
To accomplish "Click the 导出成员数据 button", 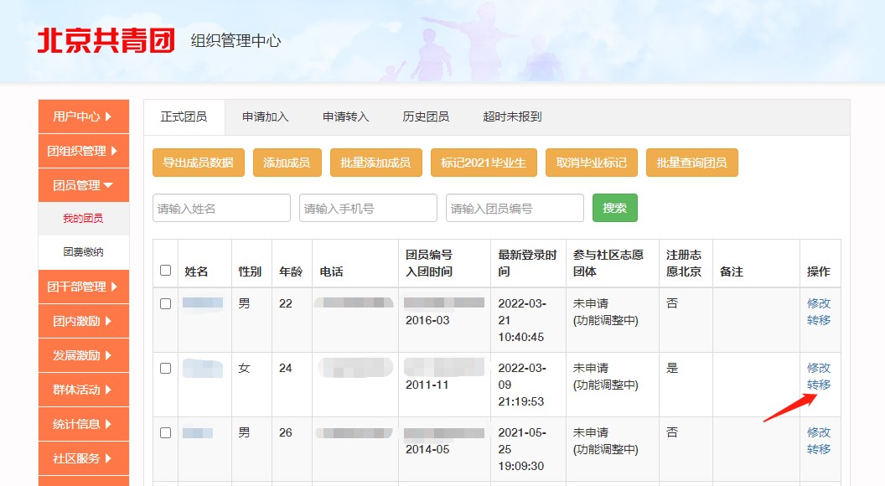I will (198, 163).
